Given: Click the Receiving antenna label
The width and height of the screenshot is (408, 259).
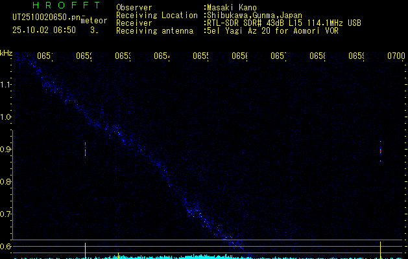Looking at the screenshot, I should click(x=154, y=31).
